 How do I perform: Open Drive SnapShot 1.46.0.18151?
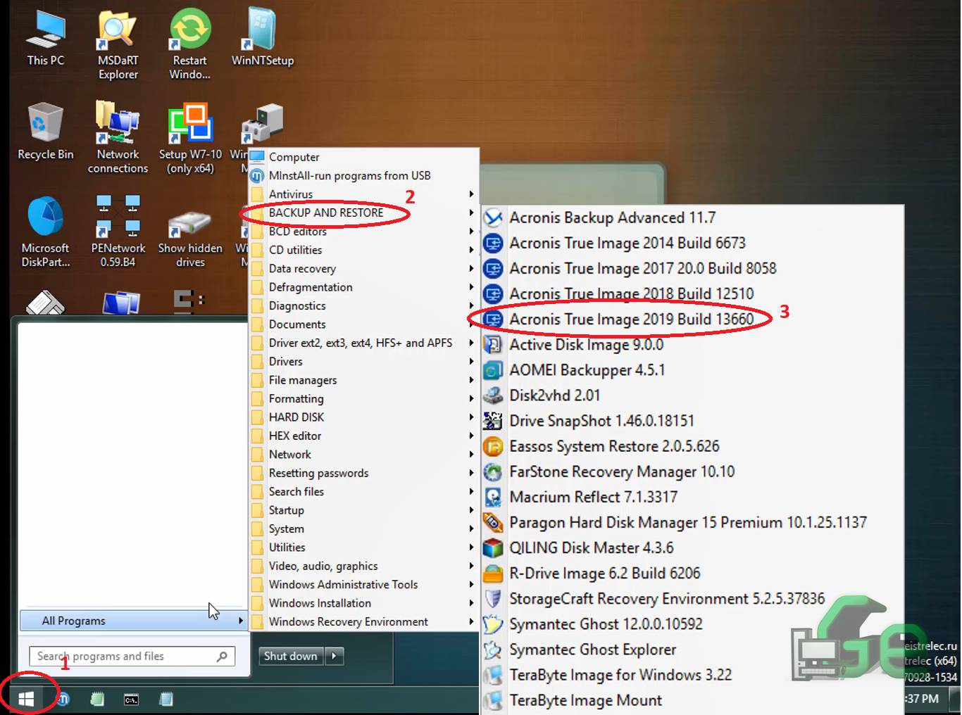click(692, 420)
